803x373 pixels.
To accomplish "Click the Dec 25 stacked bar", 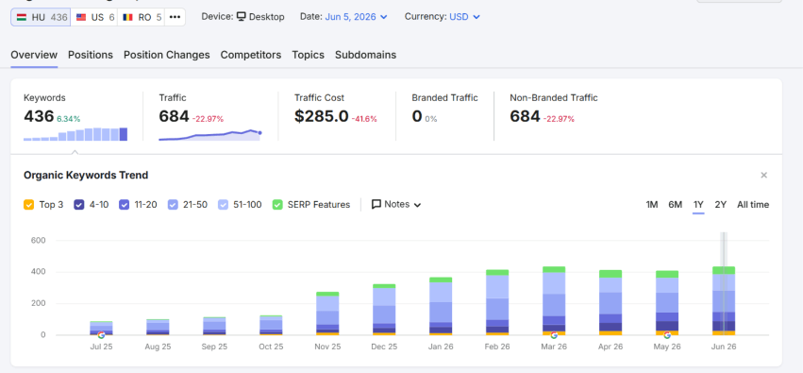I will [384, 310].
